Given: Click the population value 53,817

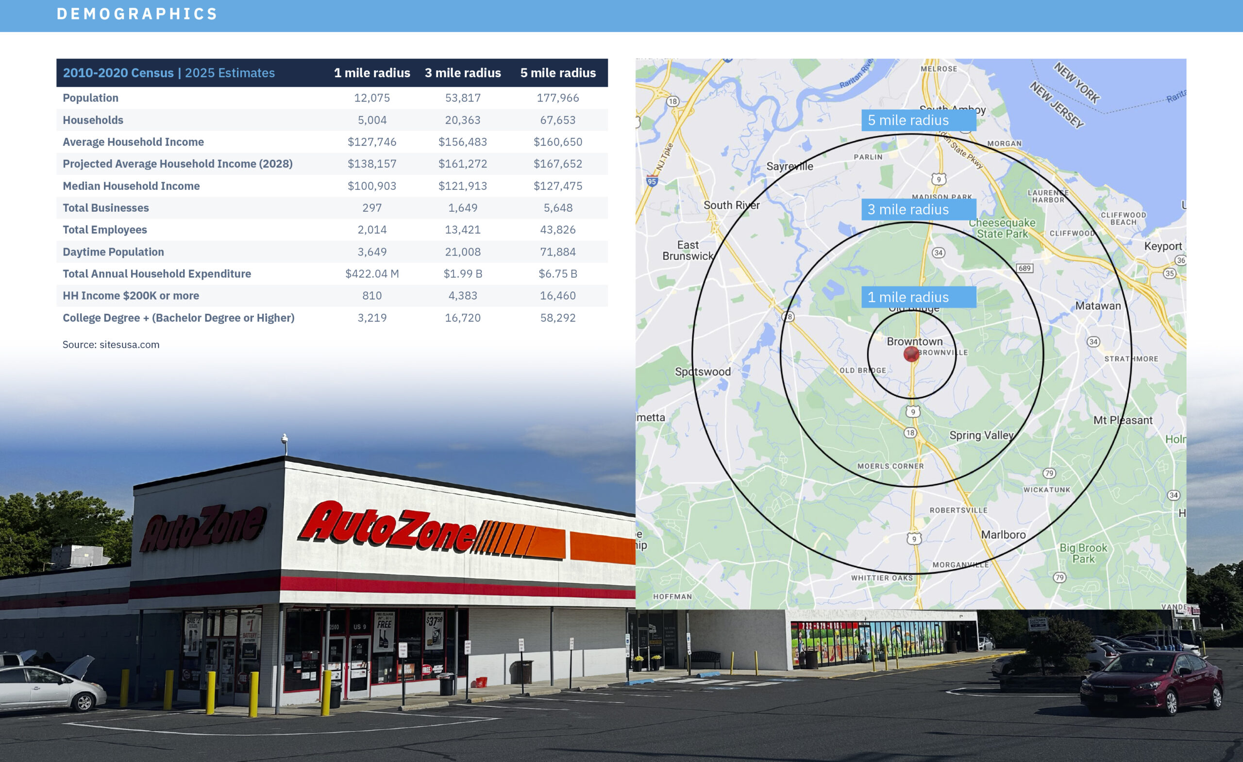Looking at the screenshot, I should click(x=463, y=98).
